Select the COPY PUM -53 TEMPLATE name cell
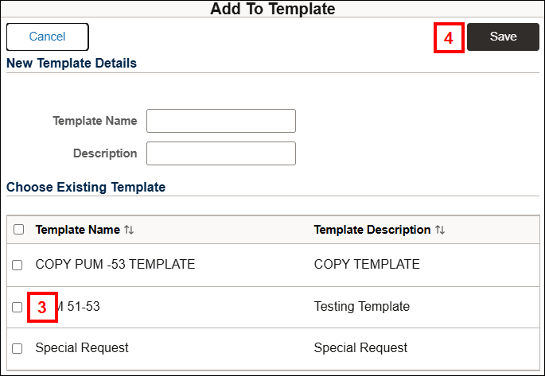 (x=115, y=265)
